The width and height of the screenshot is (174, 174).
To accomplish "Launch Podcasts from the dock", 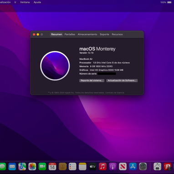I will [113, 167].
